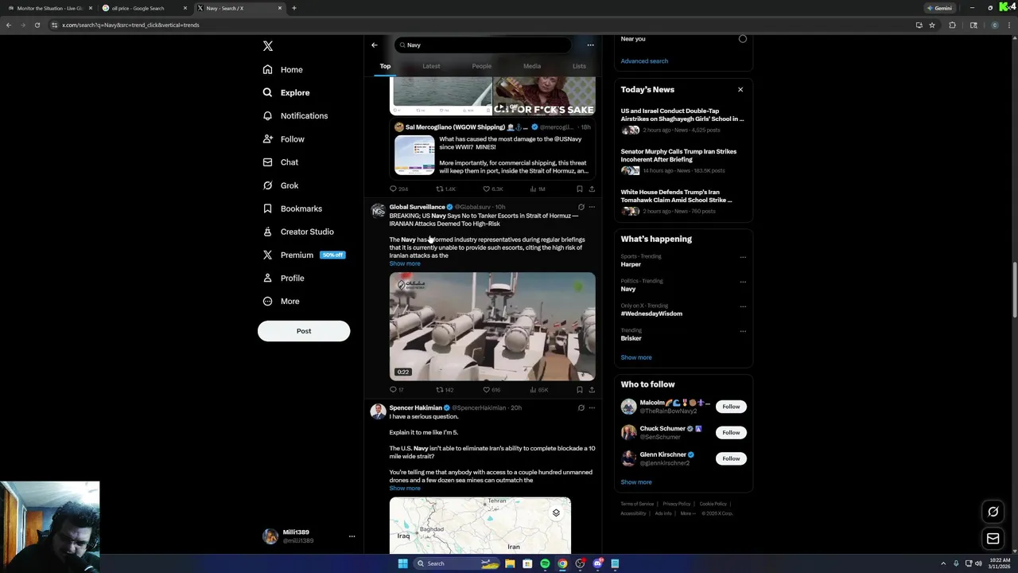Show more under What's happening
The width and height of the screenshot is (1018, 573).
coord(636,357)
